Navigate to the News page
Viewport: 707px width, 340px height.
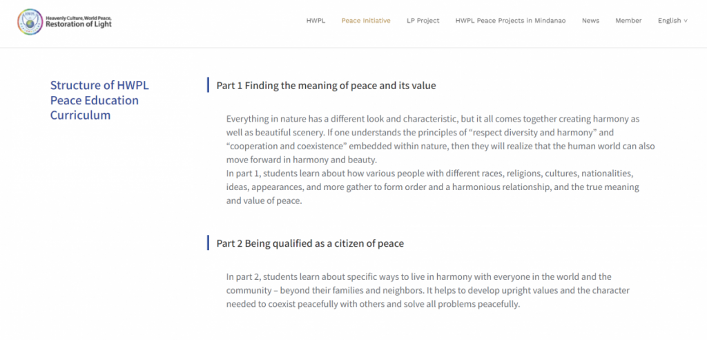tap(590, 21)
